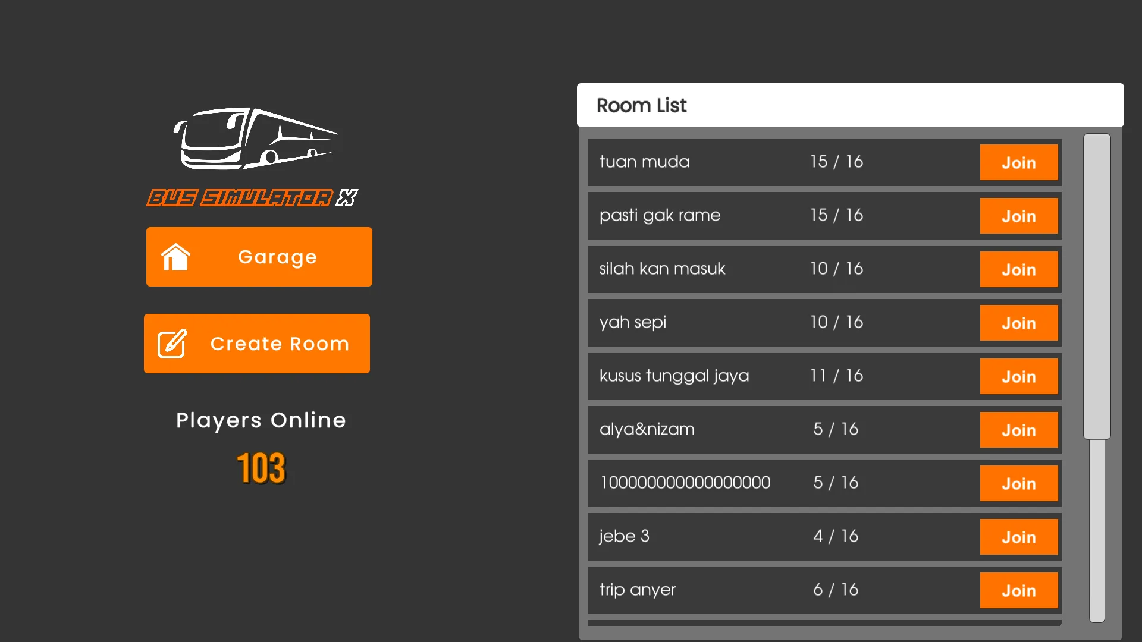Join 'kusus tunggal jaya' room
Image resolution: width=1142 pixels, height=642 pixels.
(1019, 376)
